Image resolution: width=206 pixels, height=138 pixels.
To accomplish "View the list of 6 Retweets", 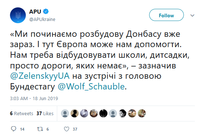I will coord(21,113).
